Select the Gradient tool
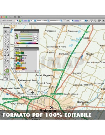The width and height of the screenshot is (105, 135). pos(8,55)
